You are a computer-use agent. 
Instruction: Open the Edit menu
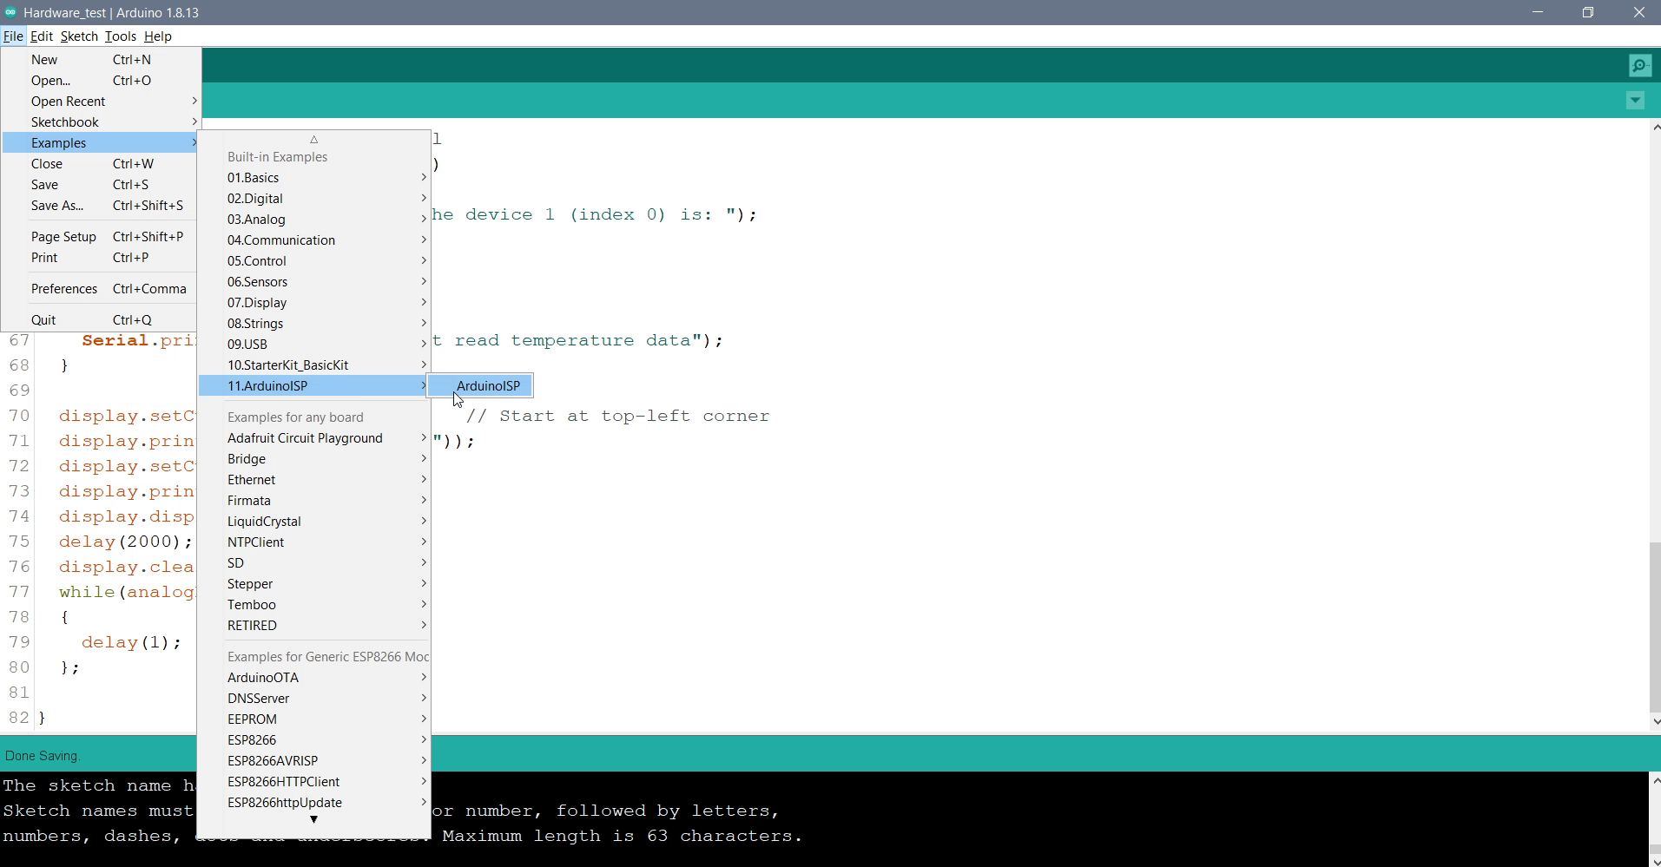pyautogui.click(x=42, y=36)
